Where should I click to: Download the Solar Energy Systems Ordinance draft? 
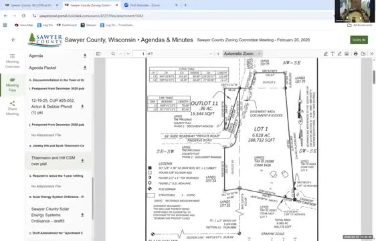pos(82,215)
